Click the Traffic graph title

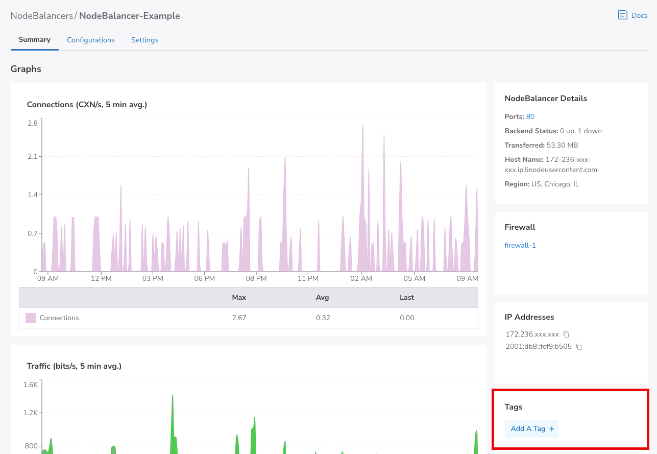(74, 366)
